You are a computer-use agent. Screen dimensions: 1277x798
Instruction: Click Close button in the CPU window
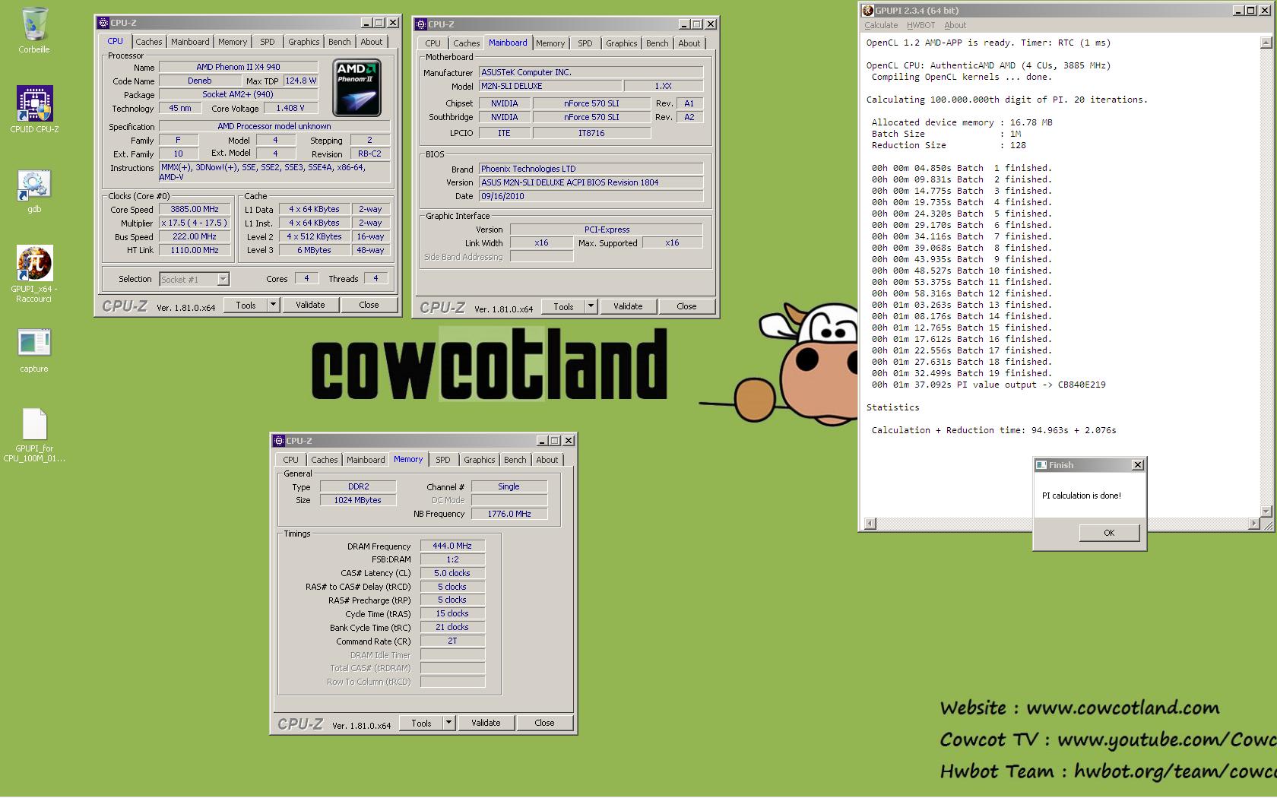[369, 305]
